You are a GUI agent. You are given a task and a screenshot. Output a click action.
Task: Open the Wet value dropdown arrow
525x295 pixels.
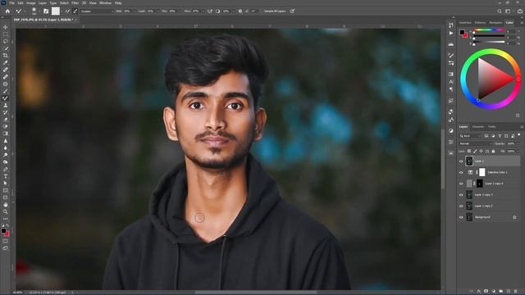135,11
